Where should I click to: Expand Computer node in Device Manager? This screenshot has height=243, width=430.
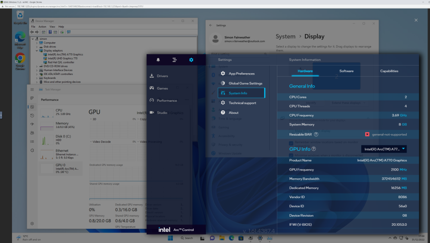point(37,43)
